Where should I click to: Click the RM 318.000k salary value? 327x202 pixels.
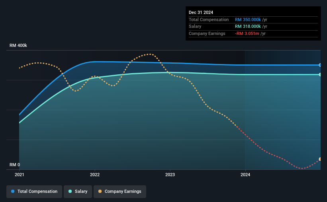tap(248, 27)
